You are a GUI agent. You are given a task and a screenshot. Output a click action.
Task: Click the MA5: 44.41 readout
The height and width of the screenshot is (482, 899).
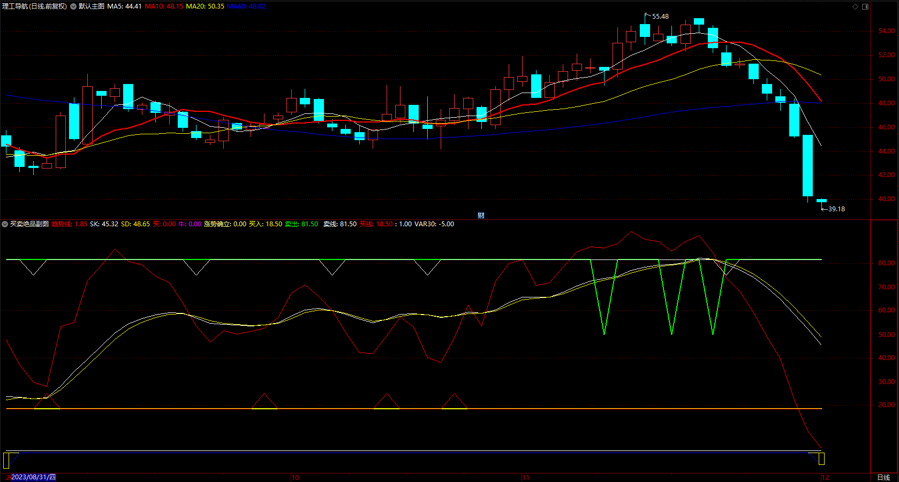124,6
